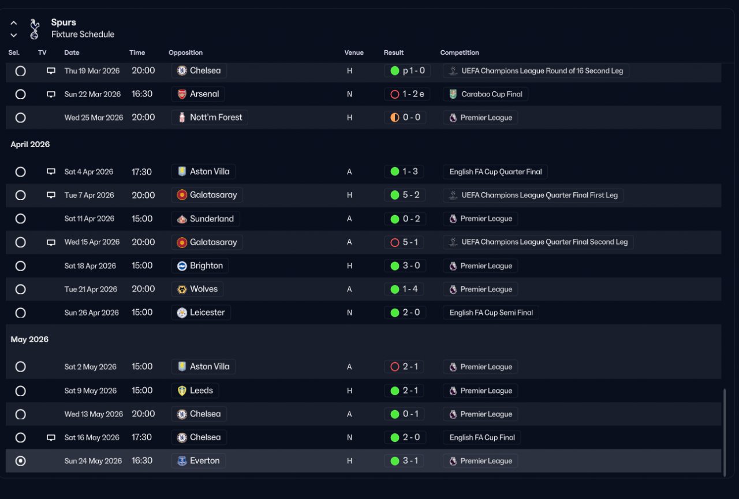Open Chelsea name in the 13 May row
The width and height of the screenshot is (739, 499).
coord(206,414)
